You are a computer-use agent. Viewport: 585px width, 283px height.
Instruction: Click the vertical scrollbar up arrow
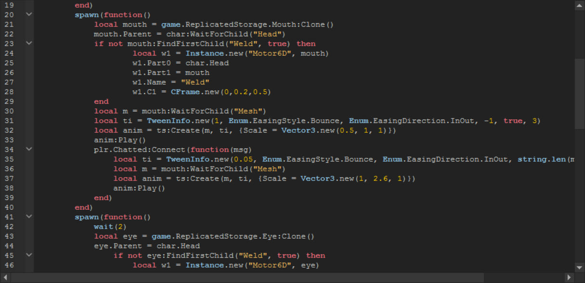580,5
